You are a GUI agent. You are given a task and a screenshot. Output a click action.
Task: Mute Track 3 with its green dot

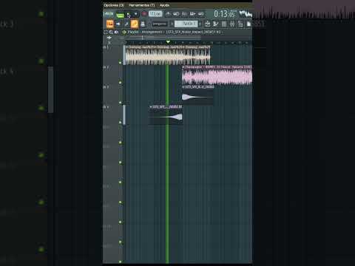click(121, 103)
